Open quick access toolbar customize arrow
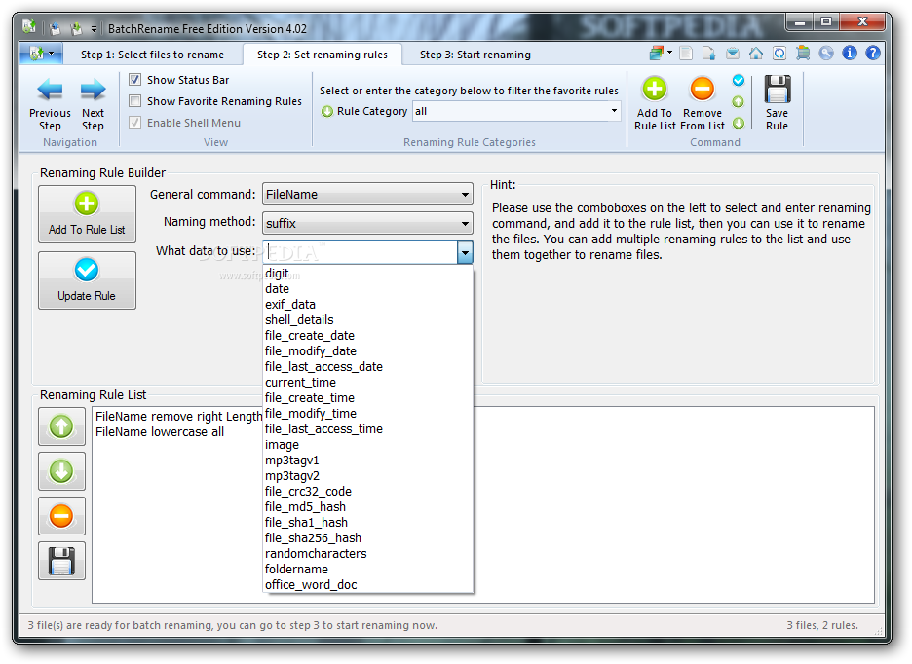Viewport: 912px width, 664px height. 94,28
